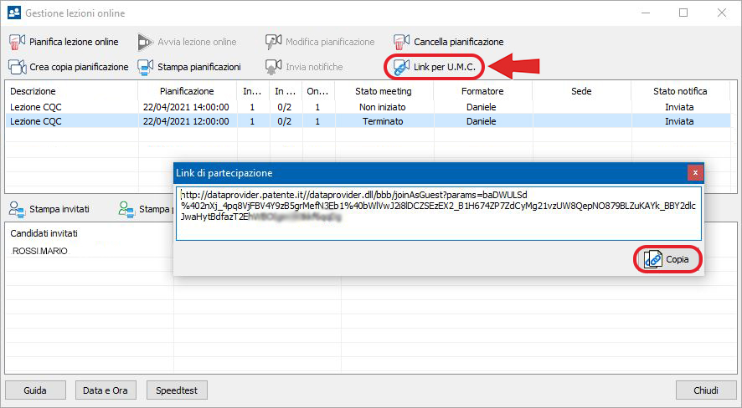The height and width of the screenshot is (408, 742).
Task: Click the Stato meeting column header
Action: (x=383, y=91)
